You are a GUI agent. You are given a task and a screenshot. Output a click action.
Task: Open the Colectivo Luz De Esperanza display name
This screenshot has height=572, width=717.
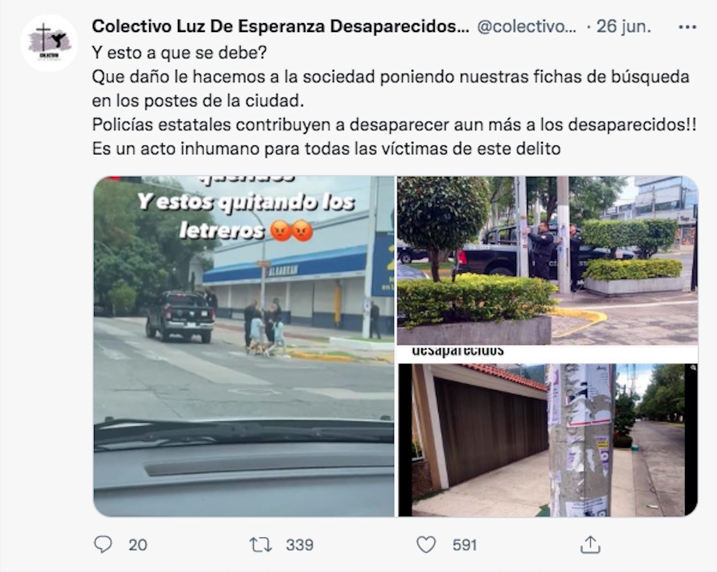point(280,26)
